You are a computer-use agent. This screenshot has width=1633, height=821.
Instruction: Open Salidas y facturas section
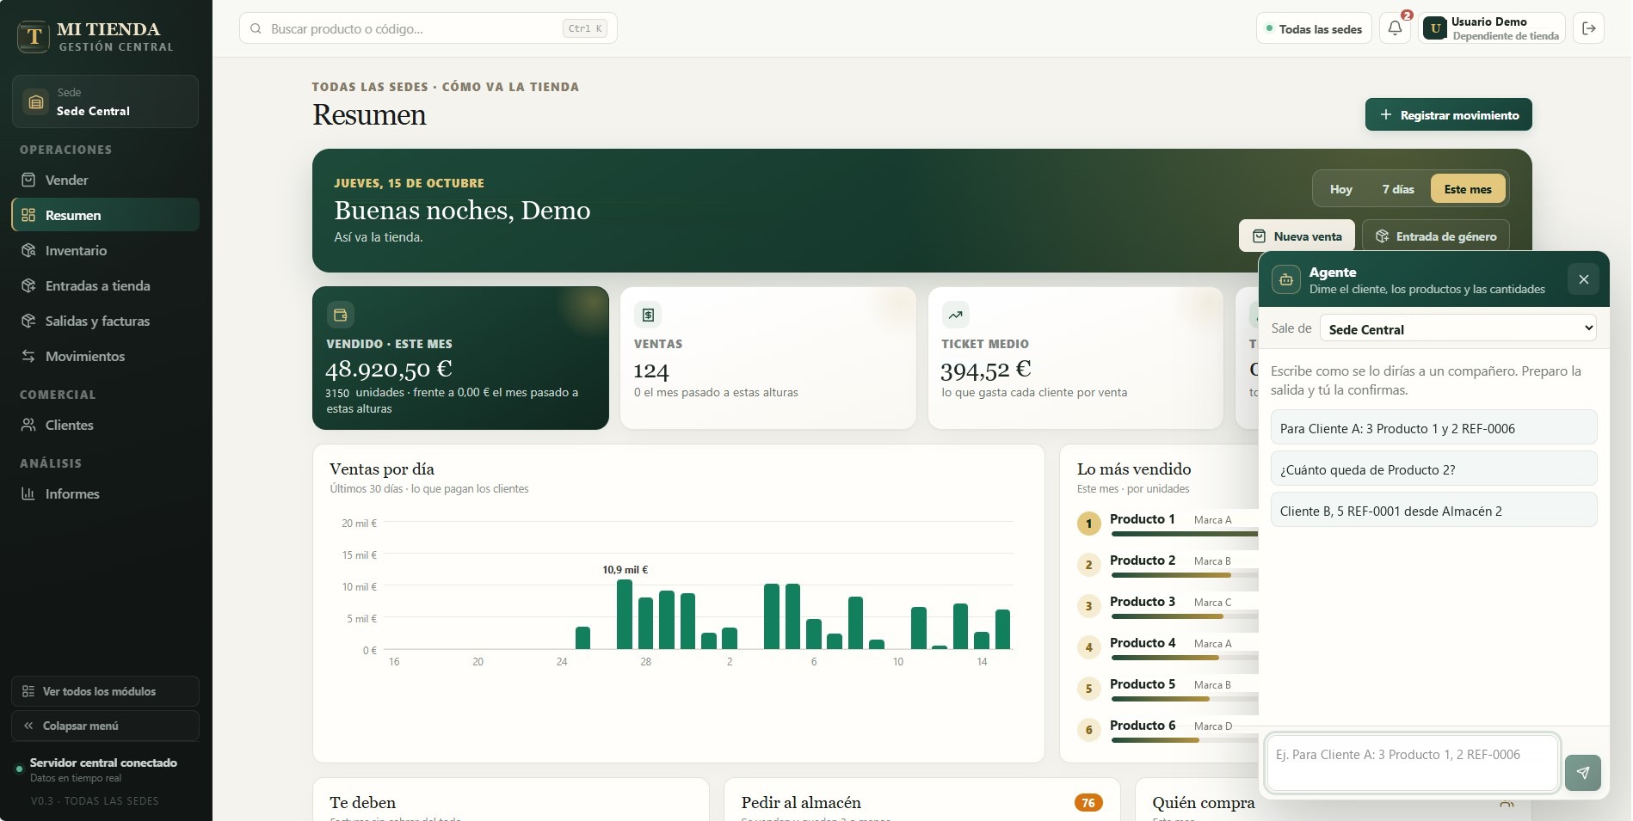(105, 321)
